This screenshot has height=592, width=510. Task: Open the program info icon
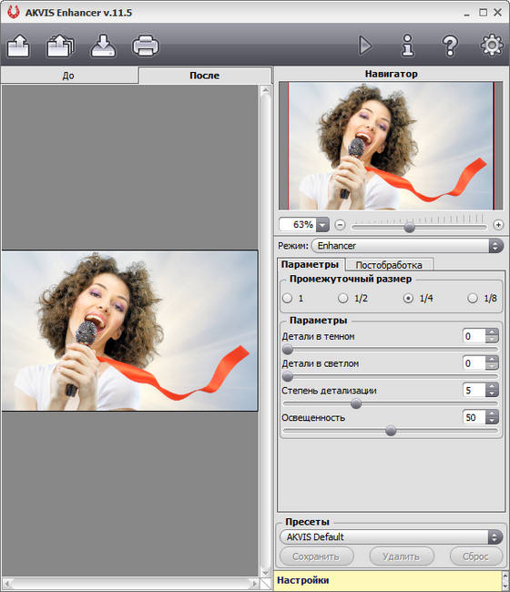(x=407, y=46)
